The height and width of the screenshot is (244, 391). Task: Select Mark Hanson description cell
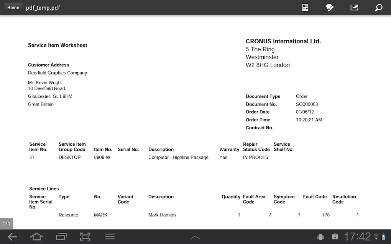click(x=162, y=215)
